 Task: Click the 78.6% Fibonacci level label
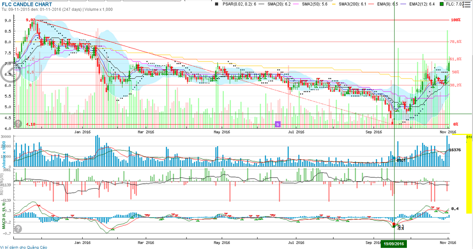456,42
